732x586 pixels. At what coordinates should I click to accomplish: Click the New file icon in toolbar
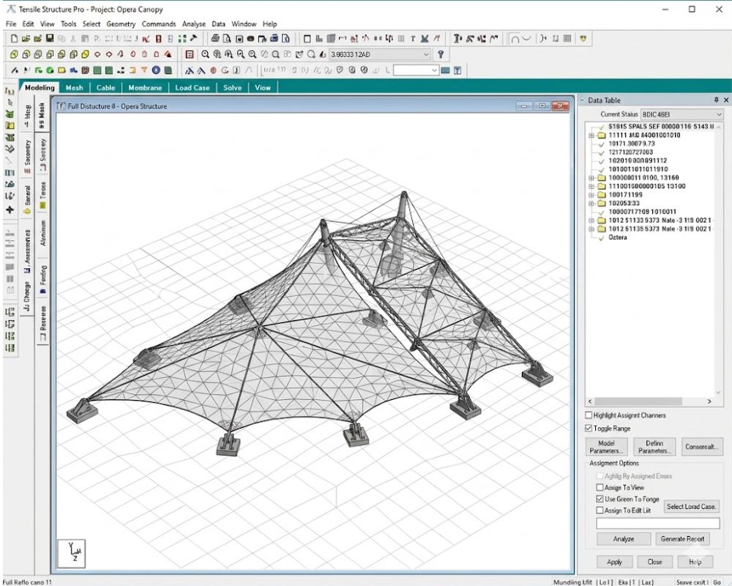pyautogui.click(x=15, y=39)
